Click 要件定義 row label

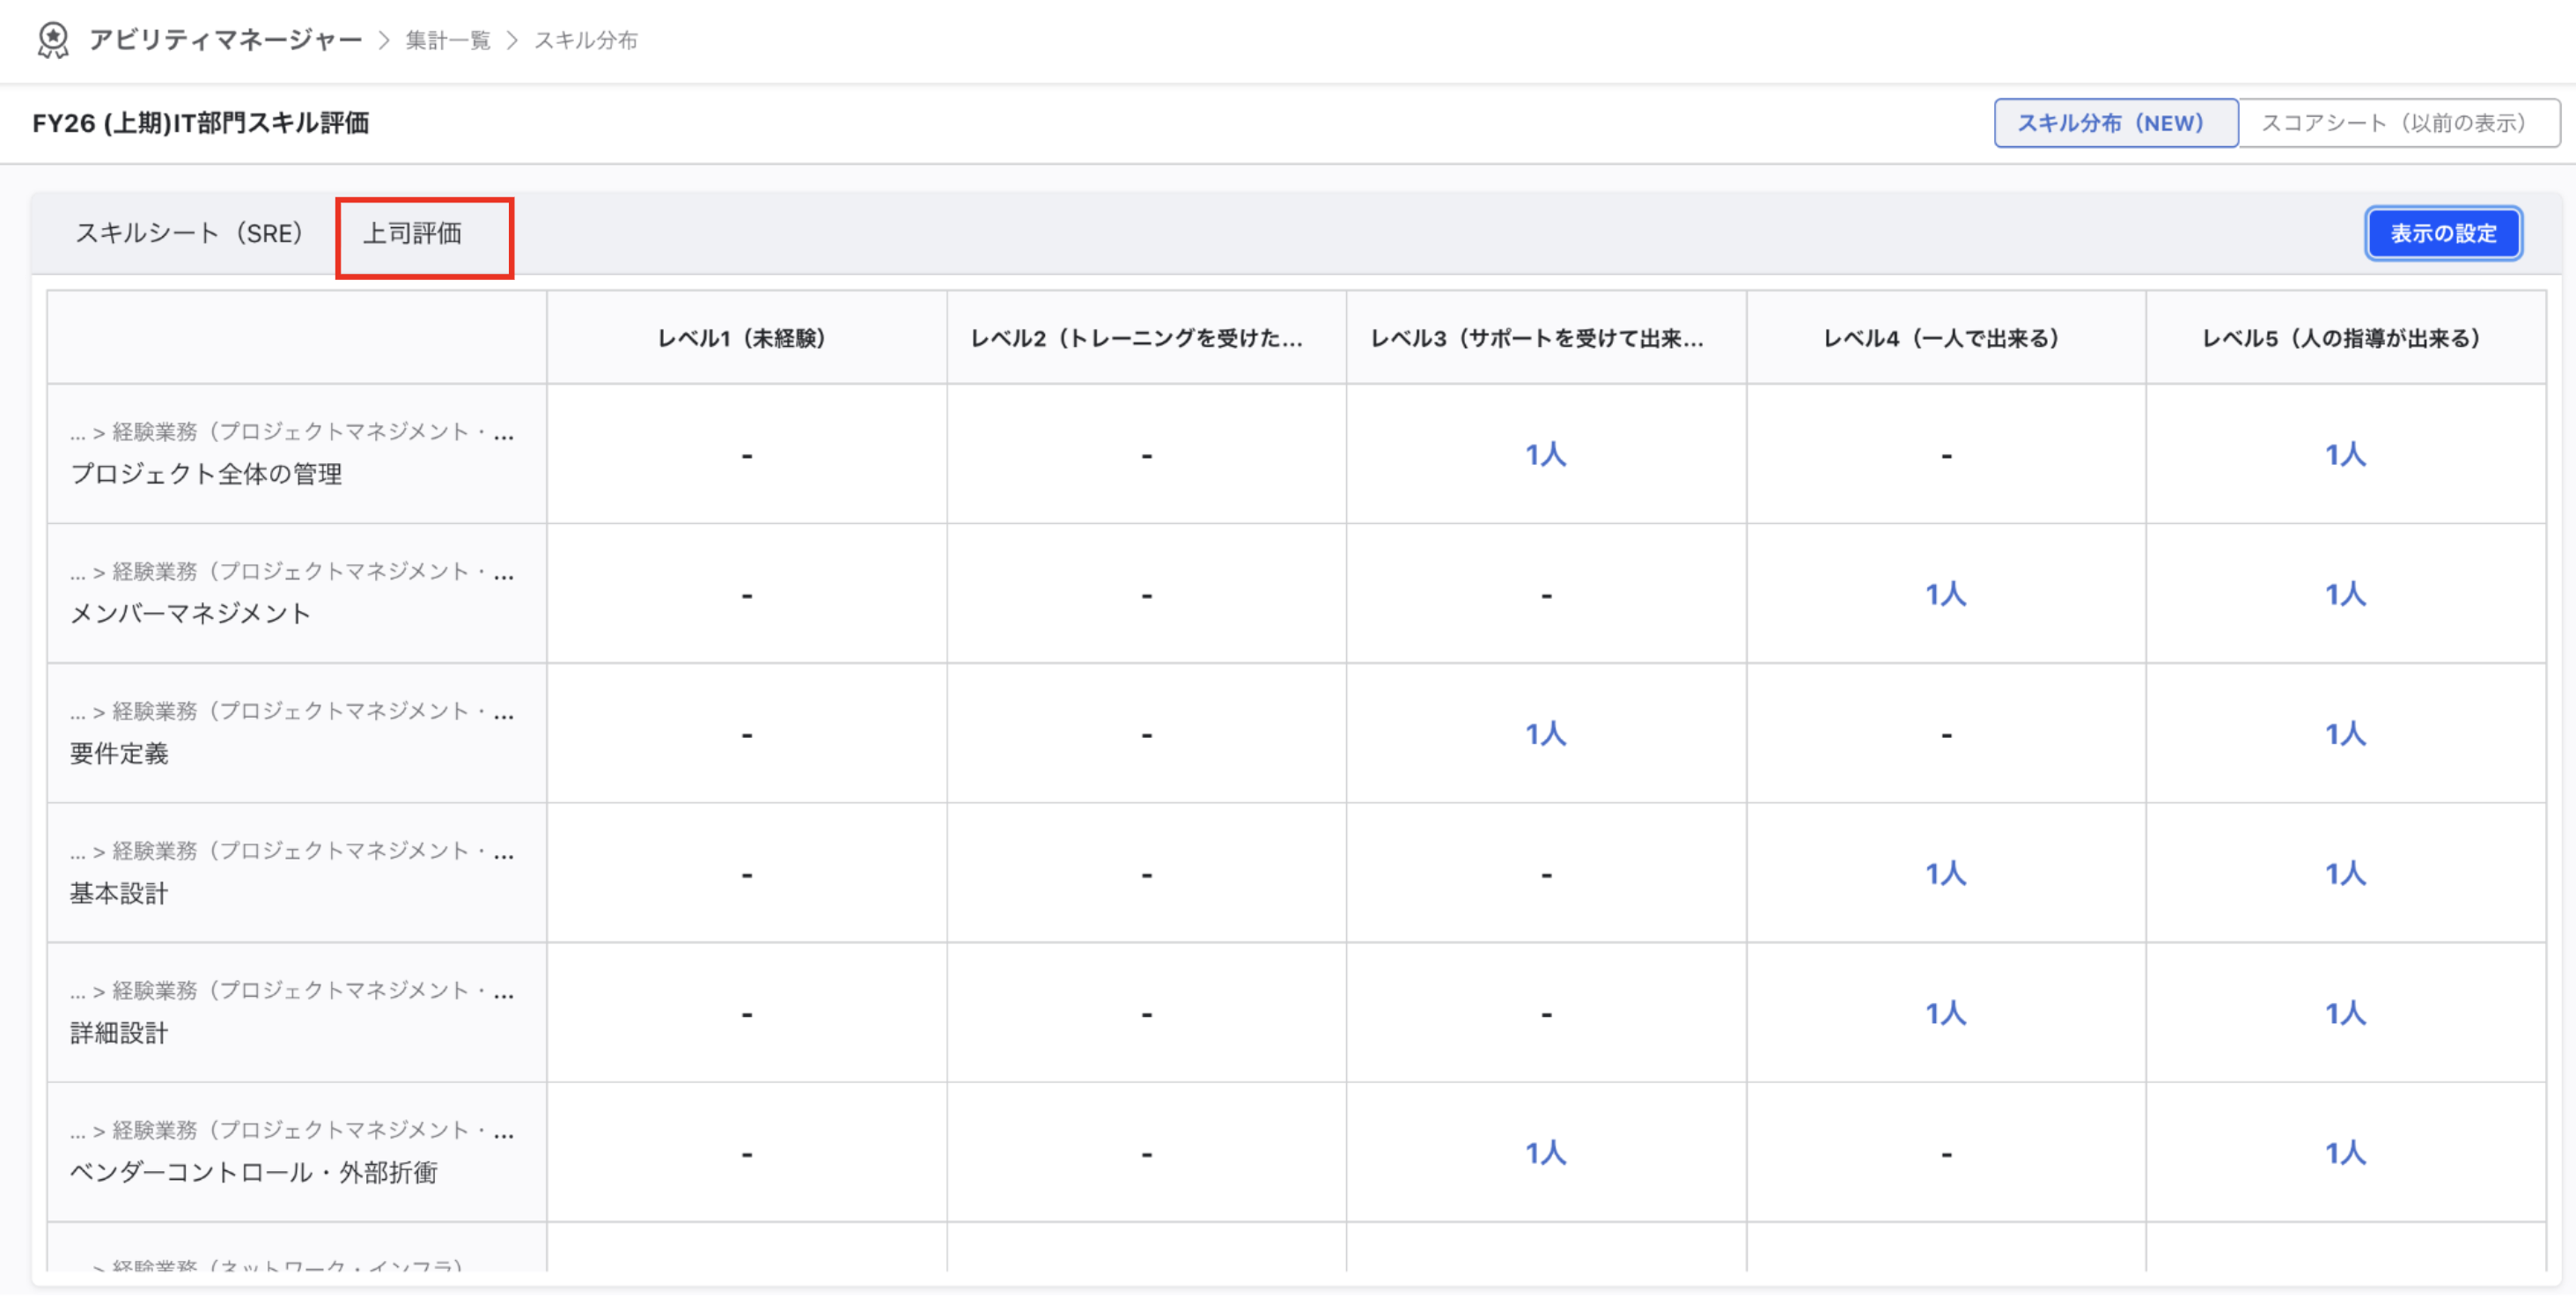coord(119,754)
